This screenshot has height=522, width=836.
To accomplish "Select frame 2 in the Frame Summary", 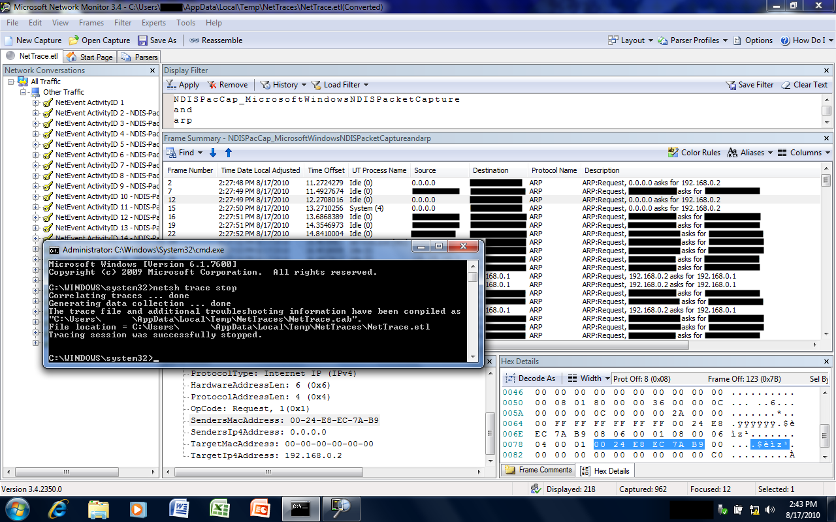I will pyautogui.click(x=492, y=183).
